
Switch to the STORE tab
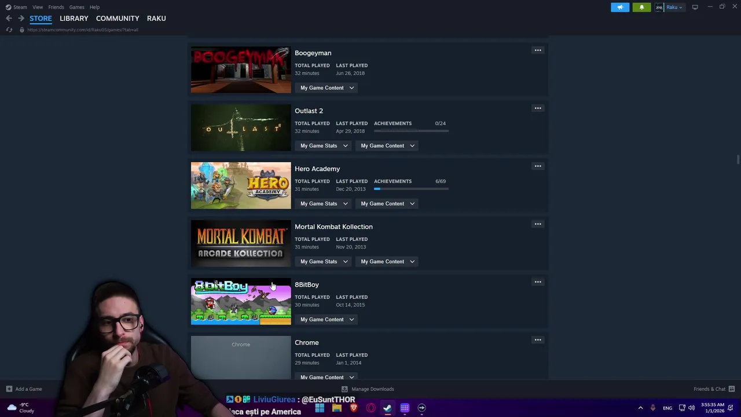click(x=41, y=19)
